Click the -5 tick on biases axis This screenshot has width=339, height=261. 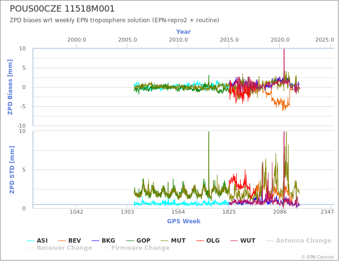coord(22,106)
